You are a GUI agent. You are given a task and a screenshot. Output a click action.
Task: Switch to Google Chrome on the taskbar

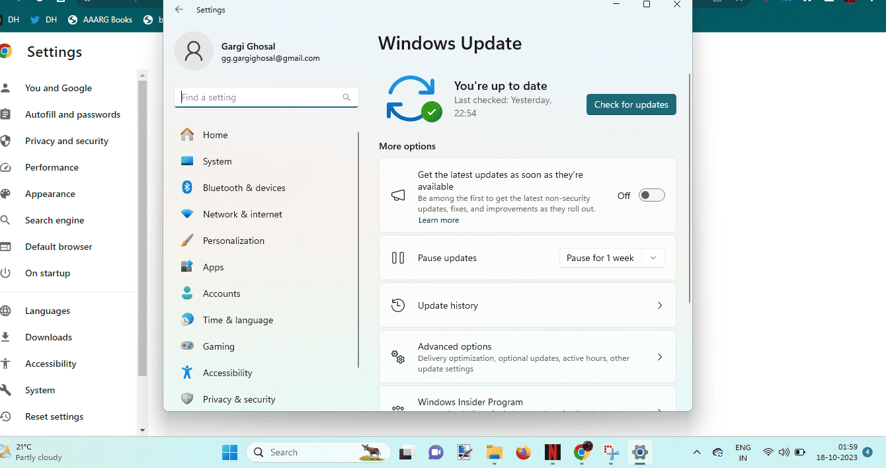point(582,452)
